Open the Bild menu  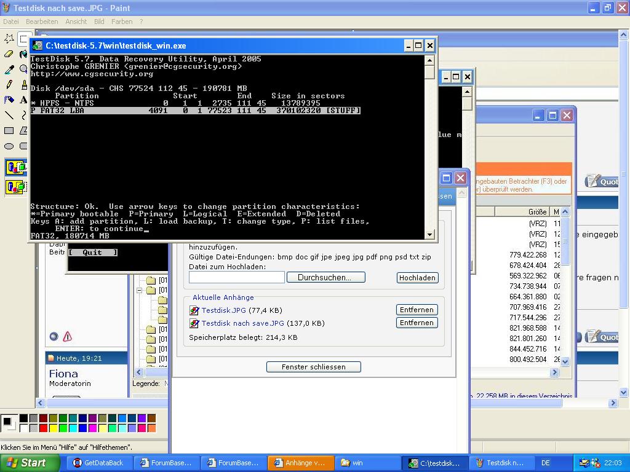99,22
